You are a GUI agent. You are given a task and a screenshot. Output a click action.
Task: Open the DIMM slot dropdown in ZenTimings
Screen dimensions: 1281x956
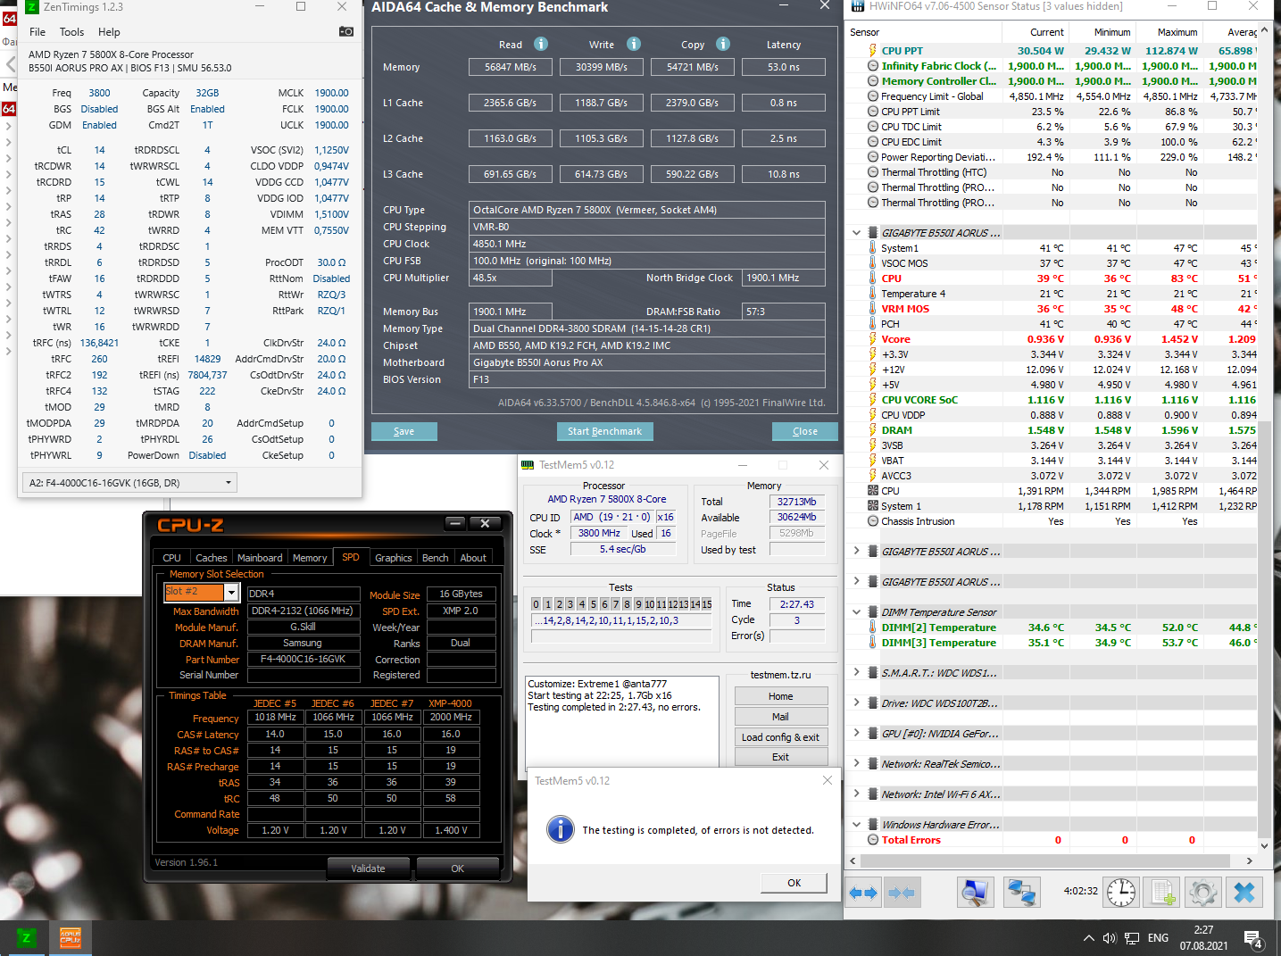tap(129, 483)
